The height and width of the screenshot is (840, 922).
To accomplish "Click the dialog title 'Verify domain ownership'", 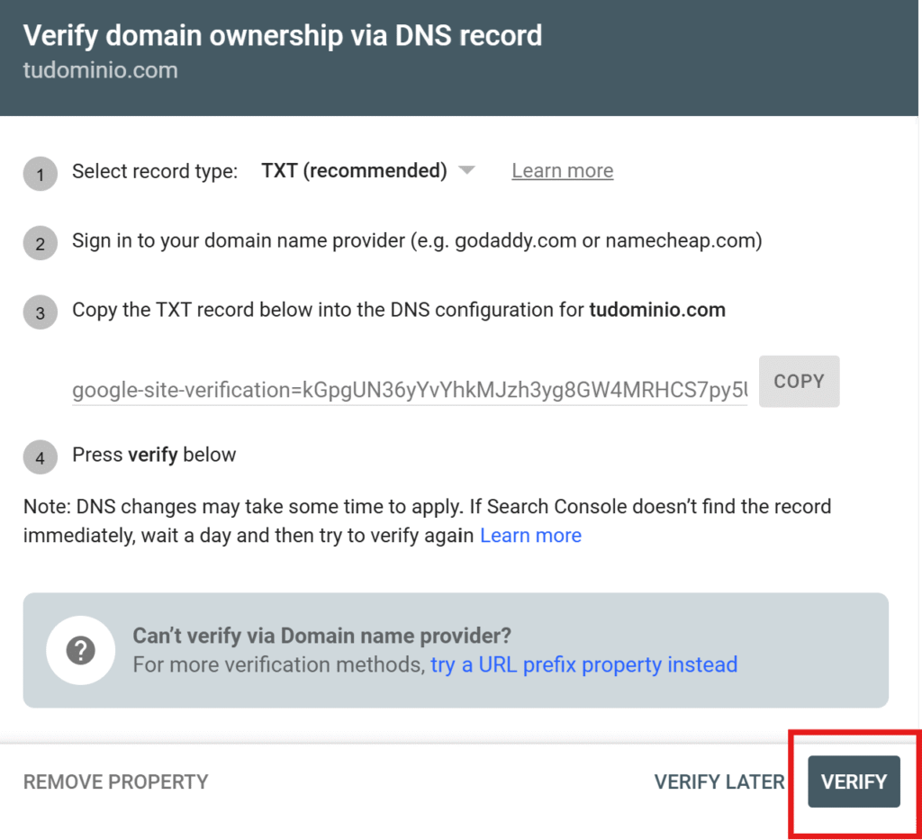I will tap(282, 35).
